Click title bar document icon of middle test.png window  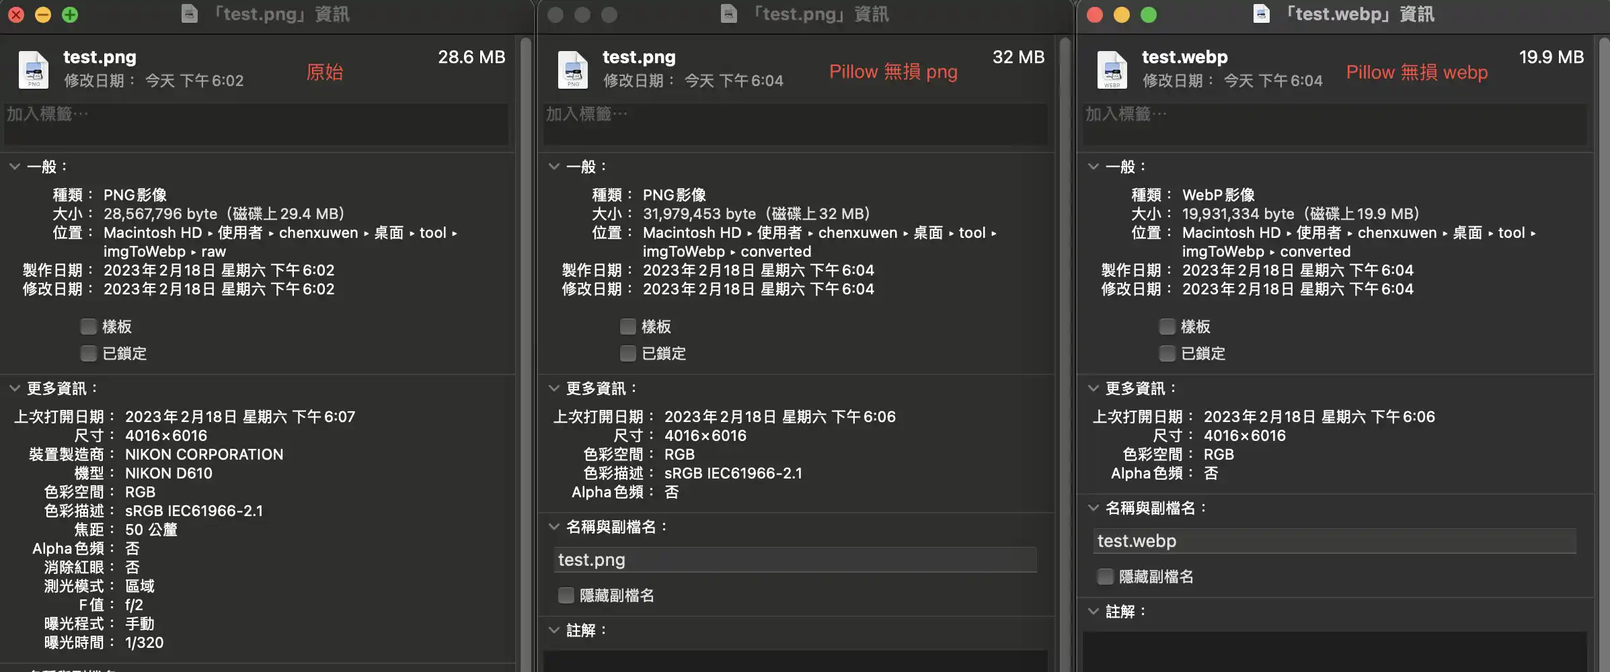tap(729, 14)
